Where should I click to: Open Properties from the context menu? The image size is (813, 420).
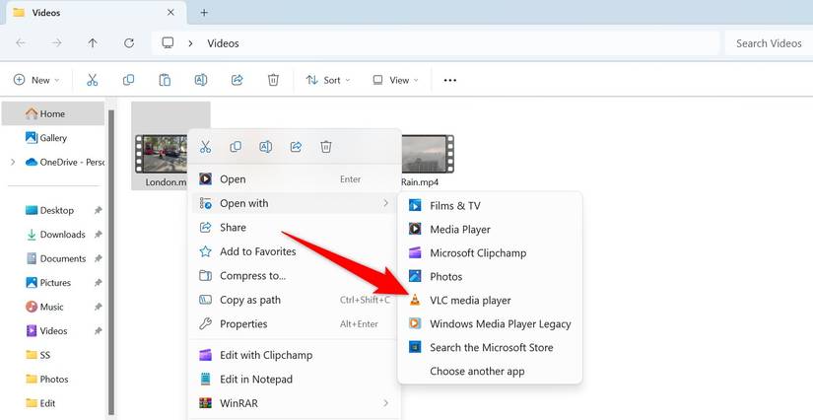294,323
